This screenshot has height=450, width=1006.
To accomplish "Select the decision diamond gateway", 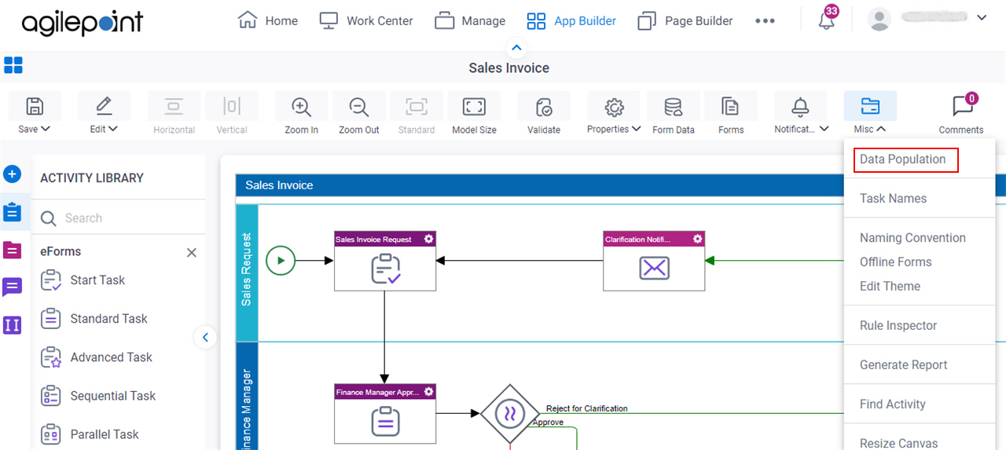I will point(509,414).
